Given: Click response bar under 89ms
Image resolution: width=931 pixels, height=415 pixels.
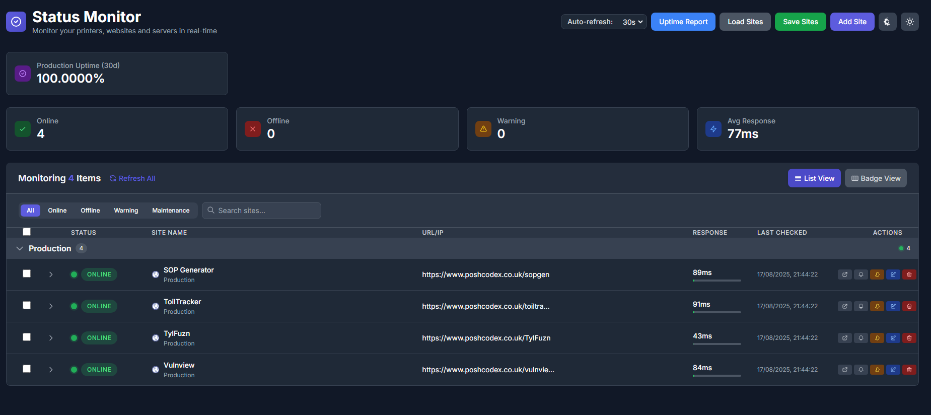Looking at the screenshot, I should point(717,281).
